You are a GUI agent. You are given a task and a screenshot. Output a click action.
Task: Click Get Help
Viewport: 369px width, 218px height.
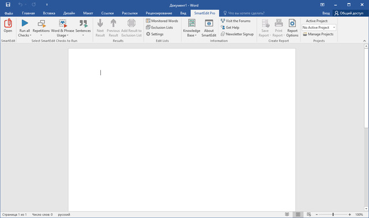(x=230, y=28)
